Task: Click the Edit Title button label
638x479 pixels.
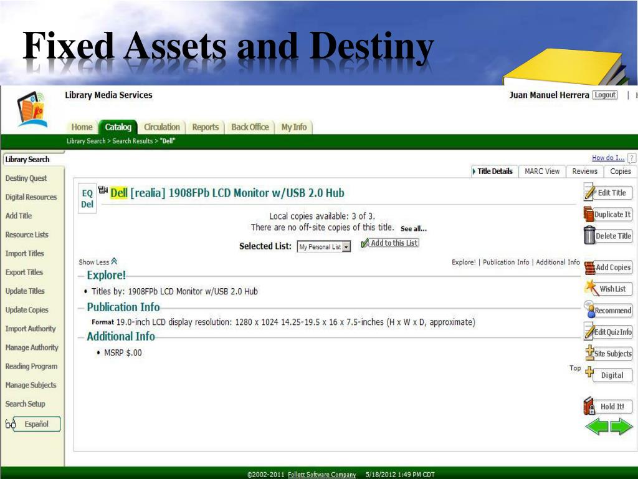Action: [612, 193]
